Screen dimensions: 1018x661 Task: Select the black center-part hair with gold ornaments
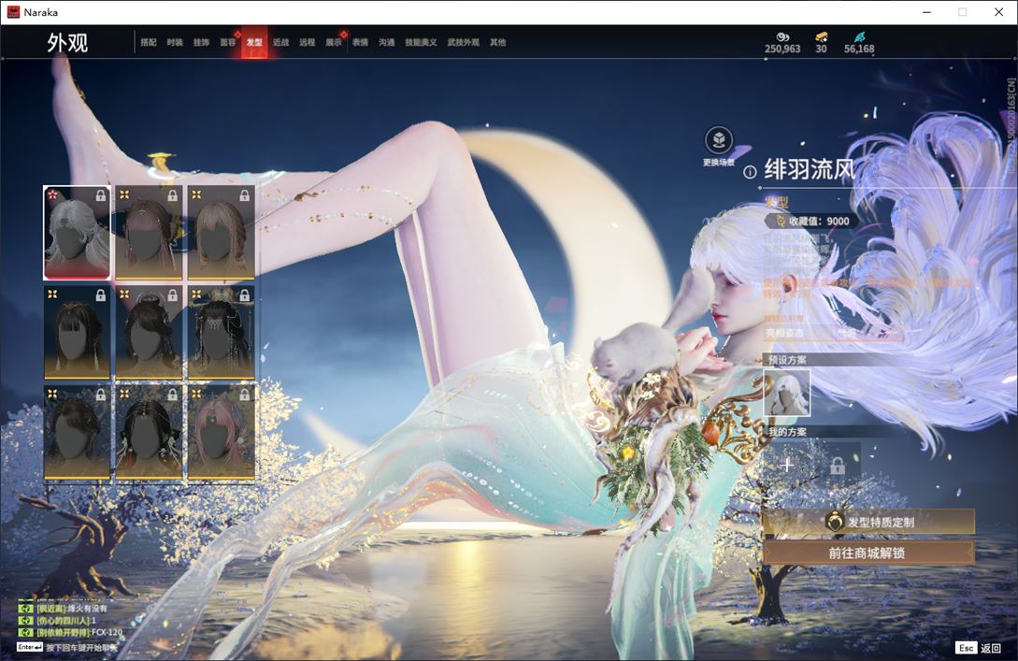149,433
